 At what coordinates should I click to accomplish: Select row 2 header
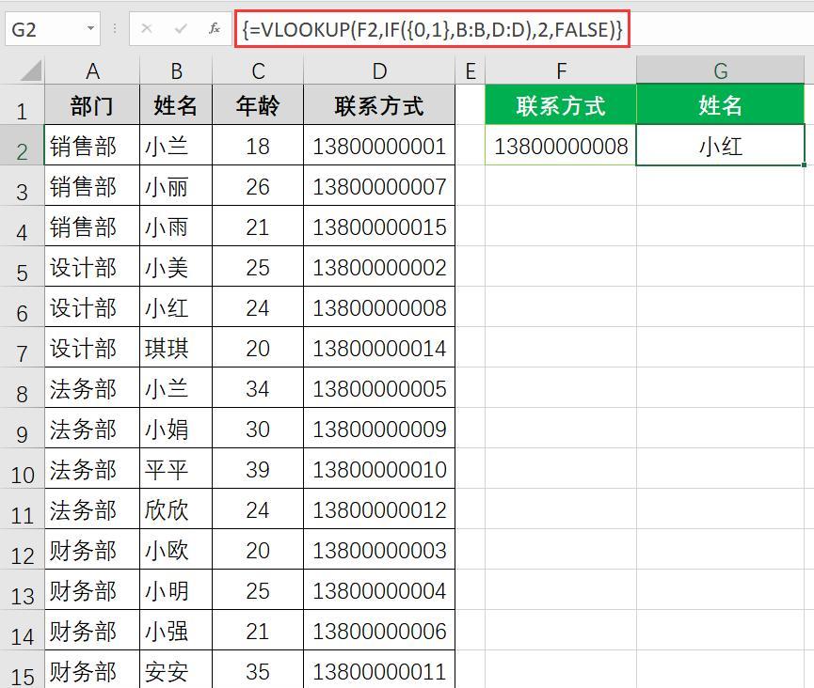[x=22, y=146]
